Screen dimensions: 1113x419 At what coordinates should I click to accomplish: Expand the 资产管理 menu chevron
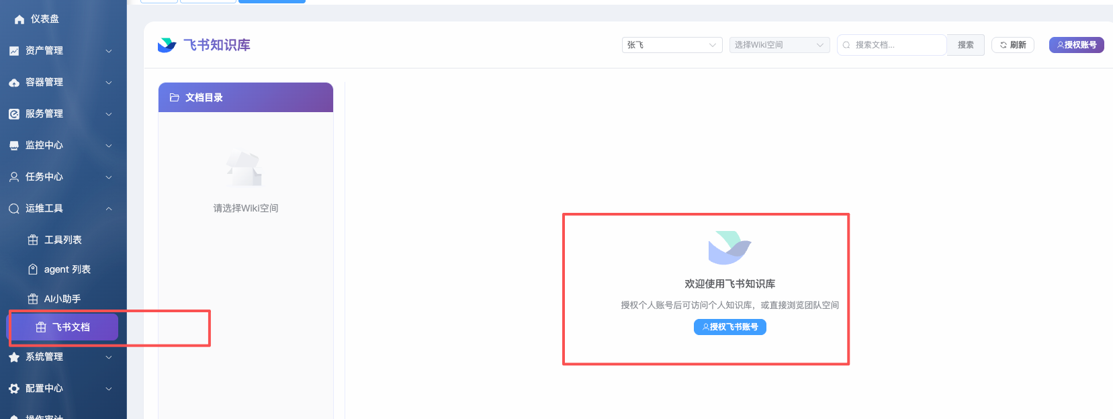109,51
